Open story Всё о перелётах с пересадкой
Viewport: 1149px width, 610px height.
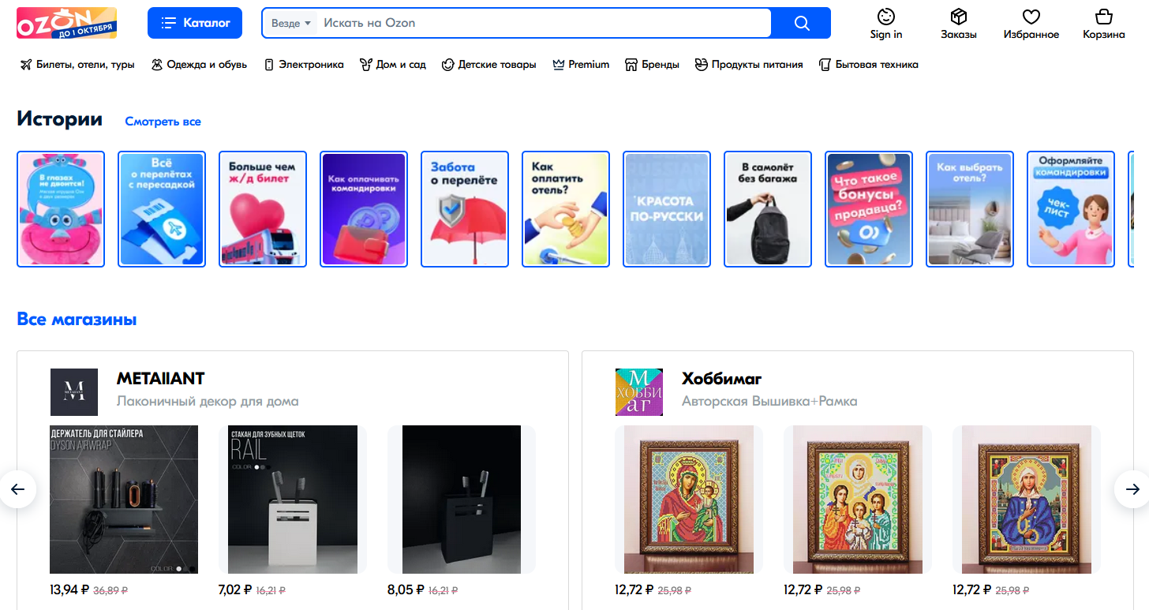coord(162,209)
